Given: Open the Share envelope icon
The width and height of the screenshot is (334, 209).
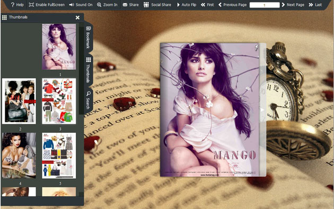Looking at the screenshot, I should 125,5.
